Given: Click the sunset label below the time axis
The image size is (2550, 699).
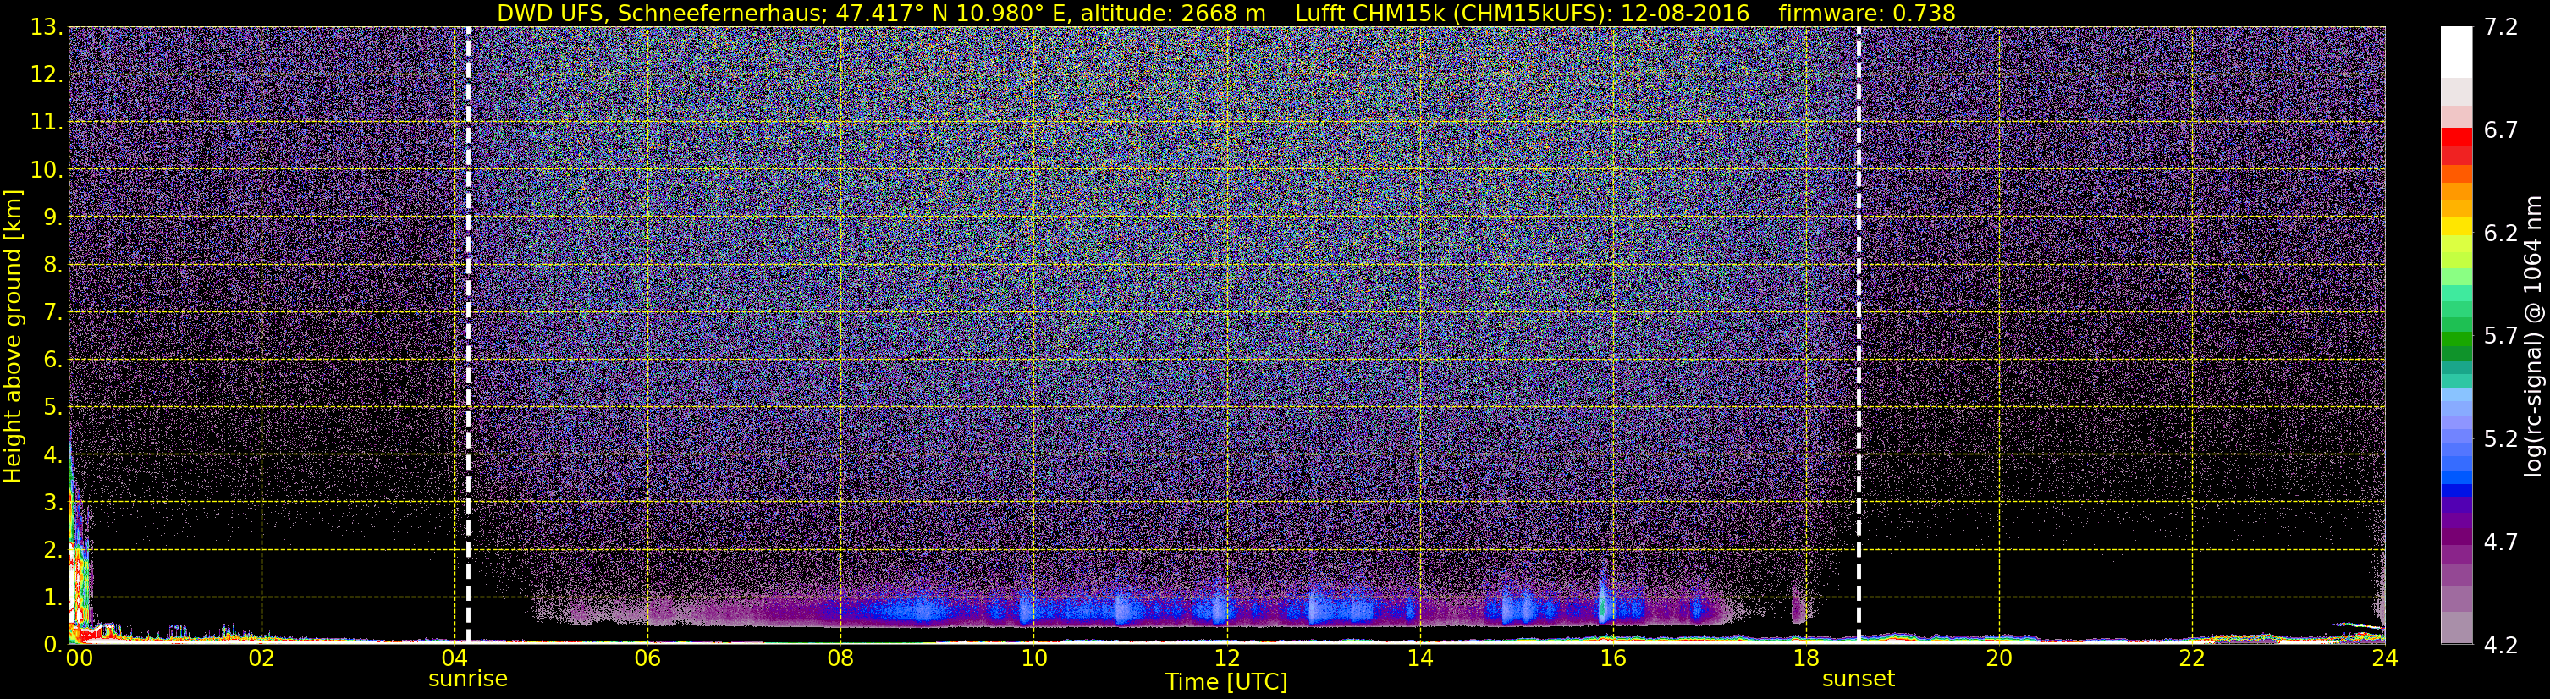Looking at the screenshot, I should point(1858,680).
